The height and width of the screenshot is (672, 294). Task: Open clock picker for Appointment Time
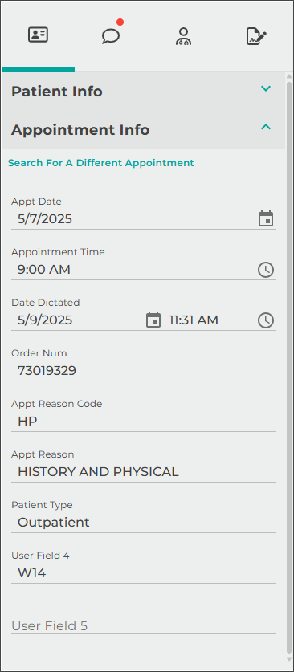point(266,270)
